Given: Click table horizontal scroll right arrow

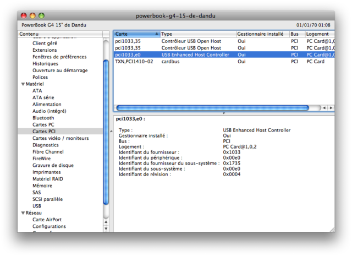Looking at the screenshot, I should click(x=331, y=108).
